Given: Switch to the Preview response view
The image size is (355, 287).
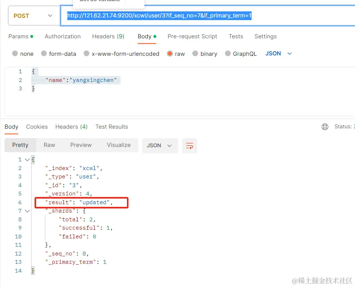Looking at the screenshot, I should [x=81, y=145].
